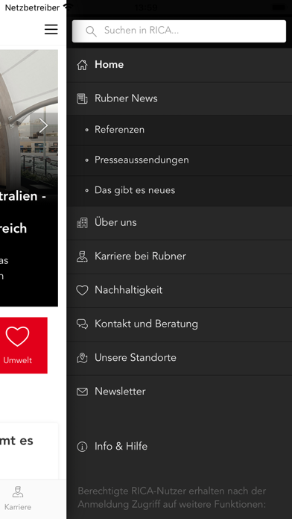Click the Nachhaltigkeit heart icon
Viewport: 292px width, 519px height.
tap(82, 291)
